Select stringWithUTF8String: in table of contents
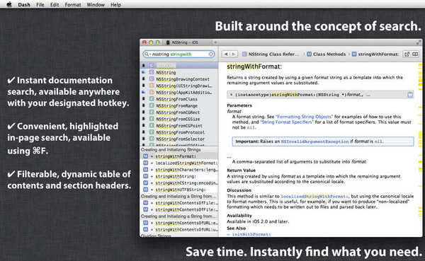Screen dimensions: 425x261 pos(180,190)
